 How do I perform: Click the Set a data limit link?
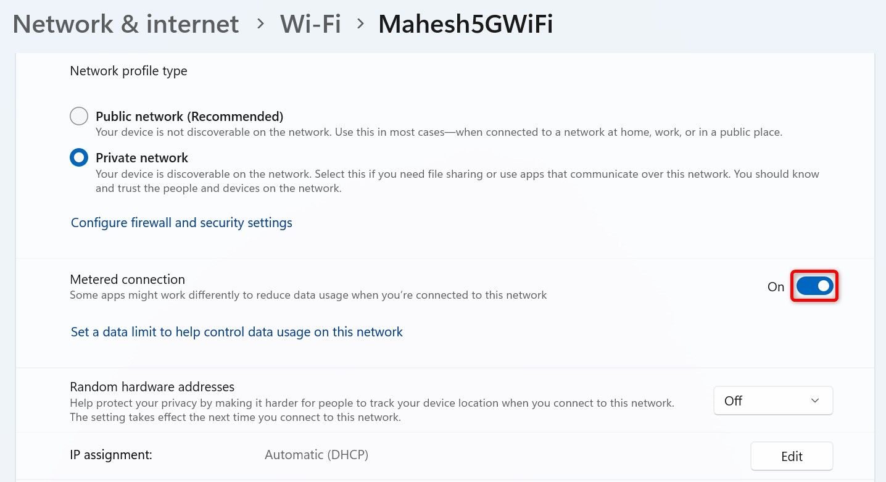point(237,332)
